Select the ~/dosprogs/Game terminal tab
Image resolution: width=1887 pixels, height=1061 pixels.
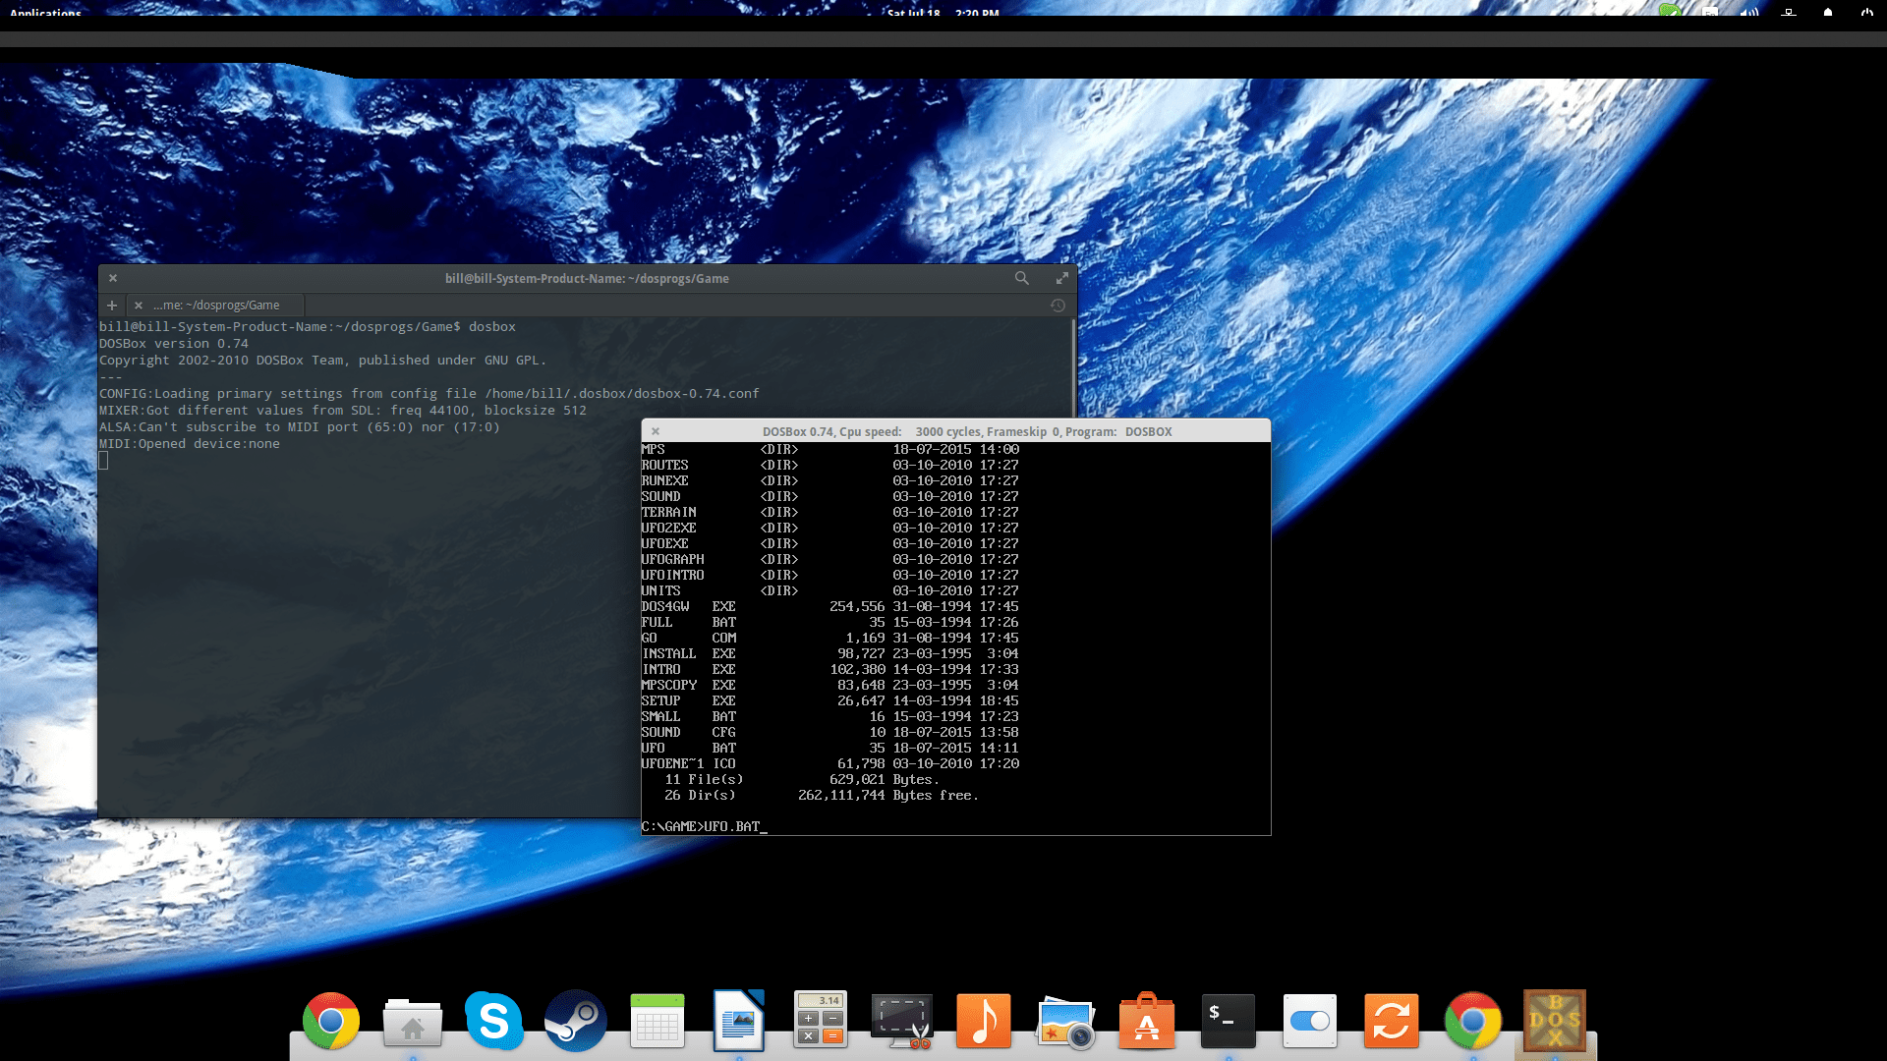tap(217, 306)
